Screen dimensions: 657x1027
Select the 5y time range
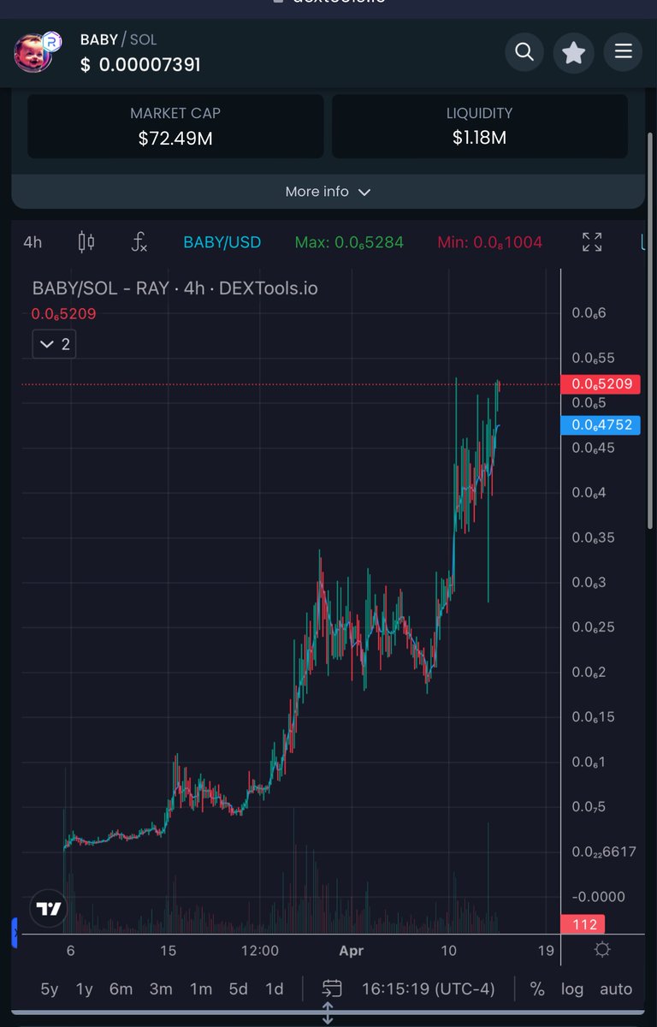(50, 988)
